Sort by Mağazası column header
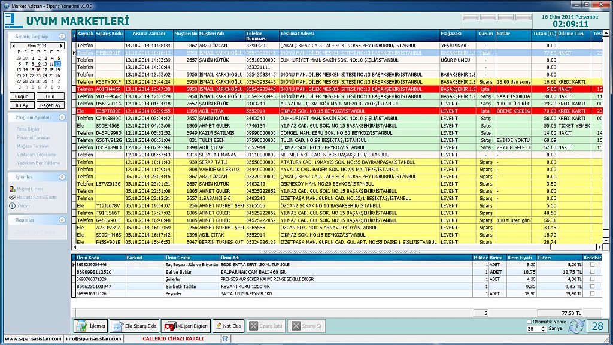This screenshot has width=613, height=345. point(458,35)
